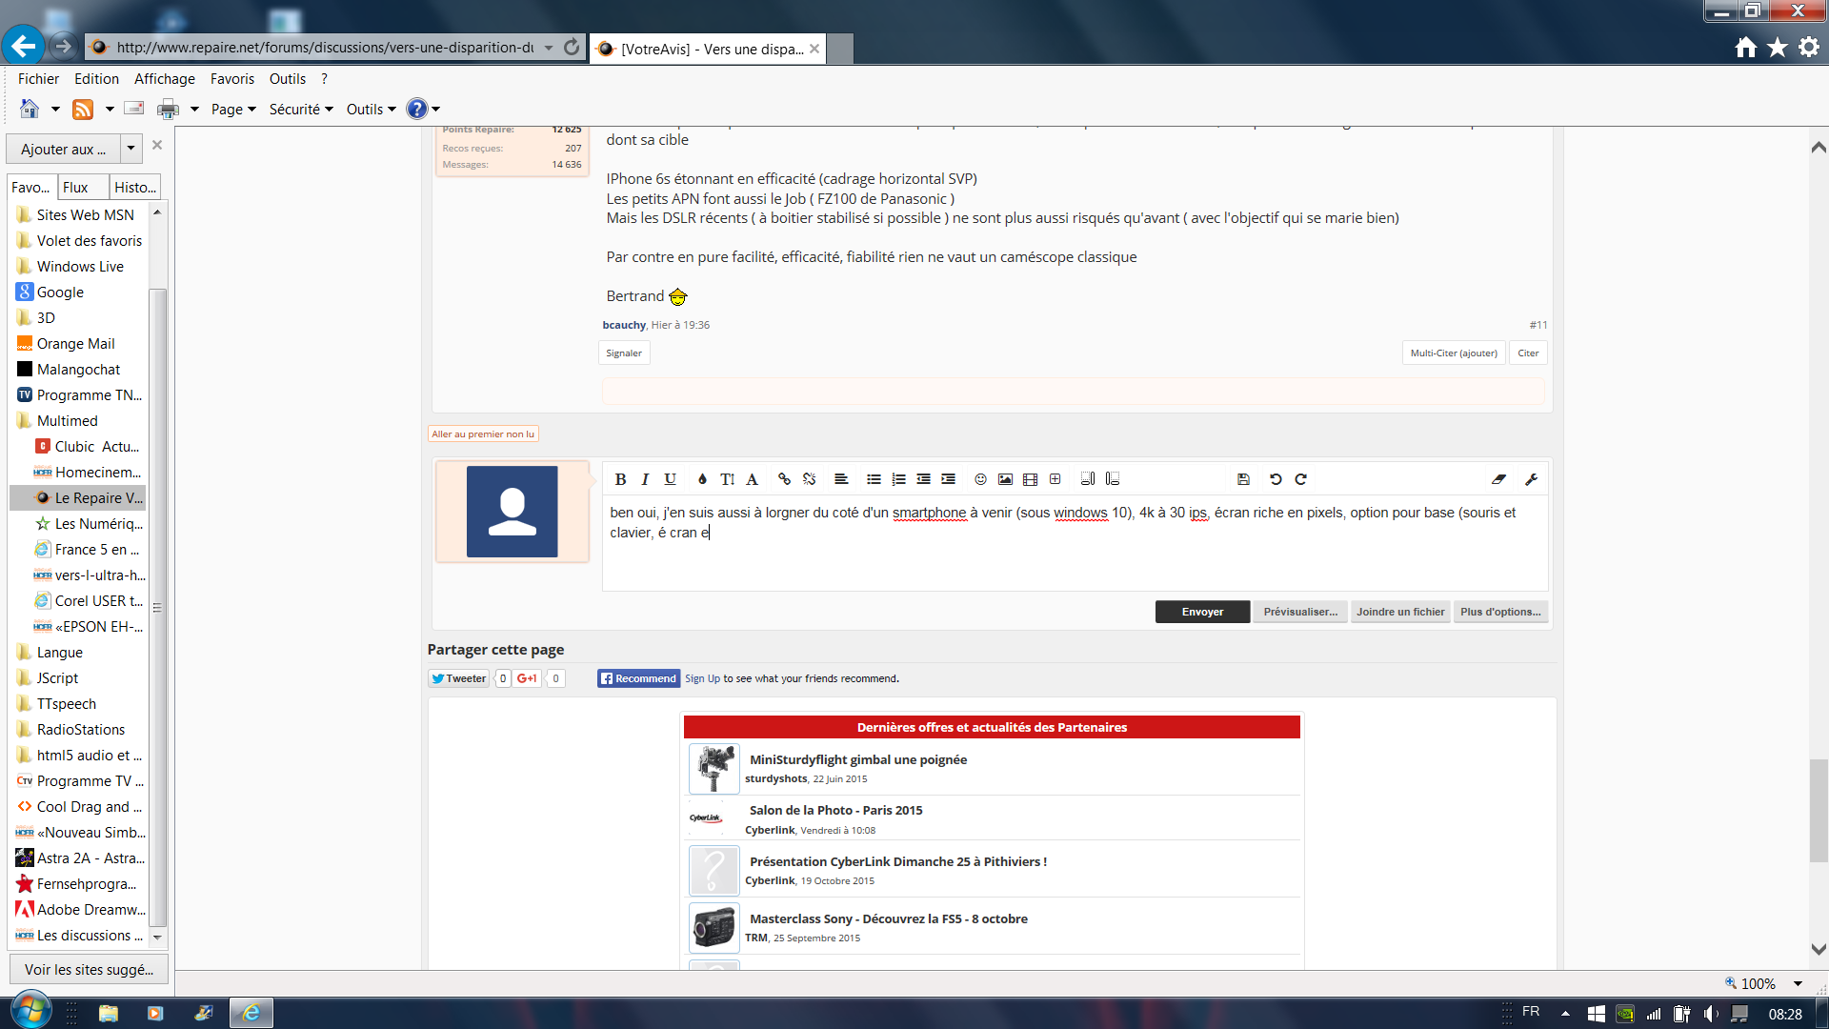The width and height of the screenshot is (1829, 1029).
Task: Open the text color droplet tool
Action: click(702, 479)
